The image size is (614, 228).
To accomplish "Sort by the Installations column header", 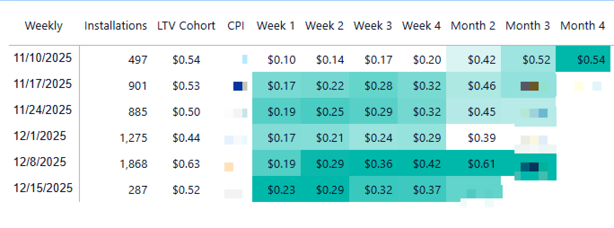I will coord(115,26).
